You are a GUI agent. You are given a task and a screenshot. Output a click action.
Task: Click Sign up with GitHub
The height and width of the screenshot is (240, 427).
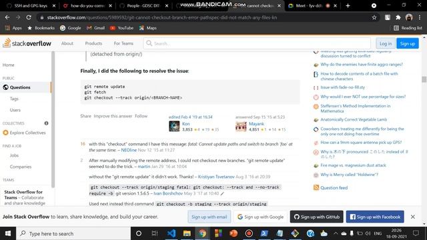point(316,217)
